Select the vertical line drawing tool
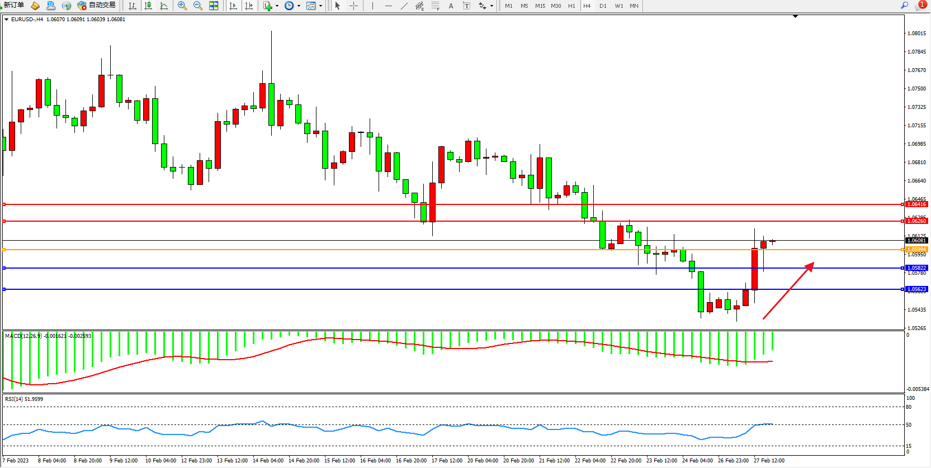This screenshot has width=931, height=468. pos(372,6)
